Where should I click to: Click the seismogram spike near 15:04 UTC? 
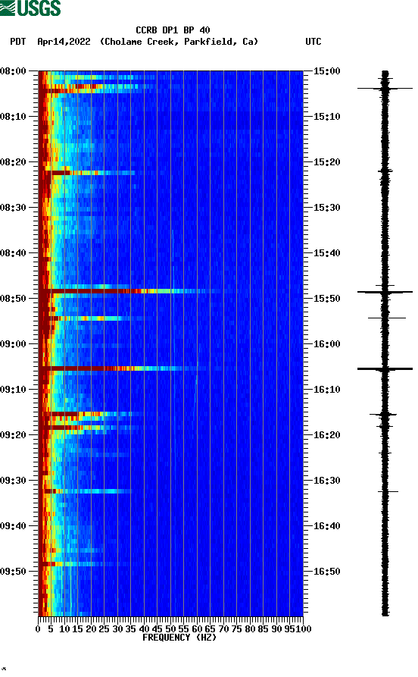[x=385, y=89]
